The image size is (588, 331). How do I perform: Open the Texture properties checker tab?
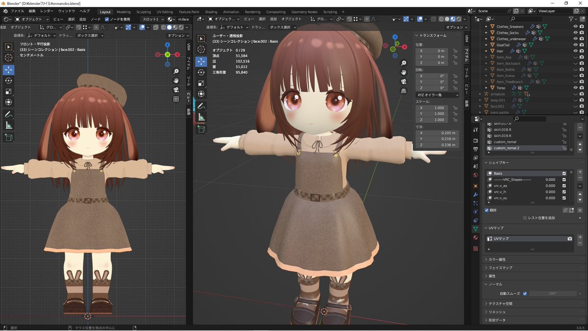point(475,249)
